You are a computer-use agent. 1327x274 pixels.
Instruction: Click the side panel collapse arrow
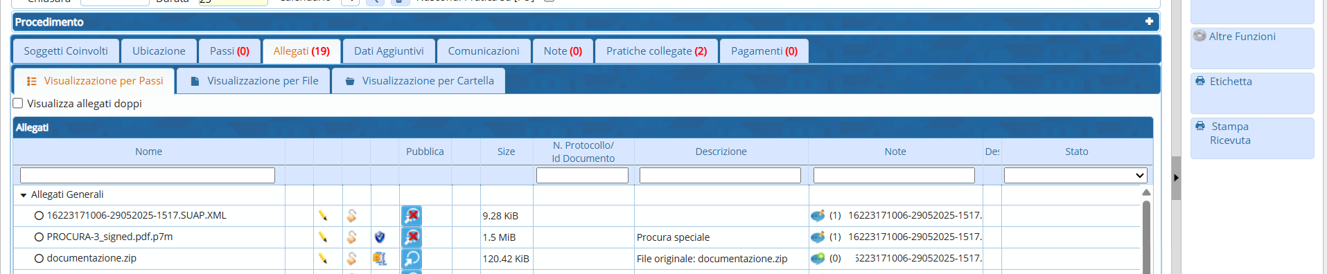[x=1176, y=178]
